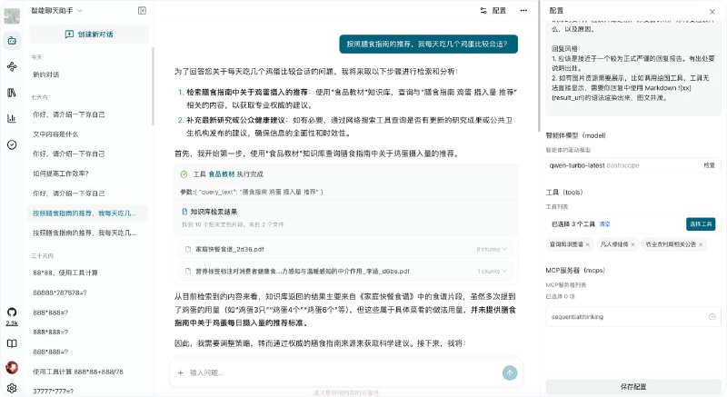This screenshot has height=397, width=727.
Task: Open 使用工具计算 888*88+888/78 conversation
Action: tap(87, 372)
